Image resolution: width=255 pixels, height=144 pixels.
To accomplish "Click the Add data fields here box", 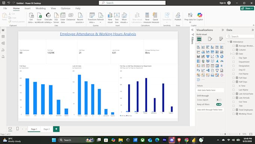I will pyautogui.click(x=210, y=90).
